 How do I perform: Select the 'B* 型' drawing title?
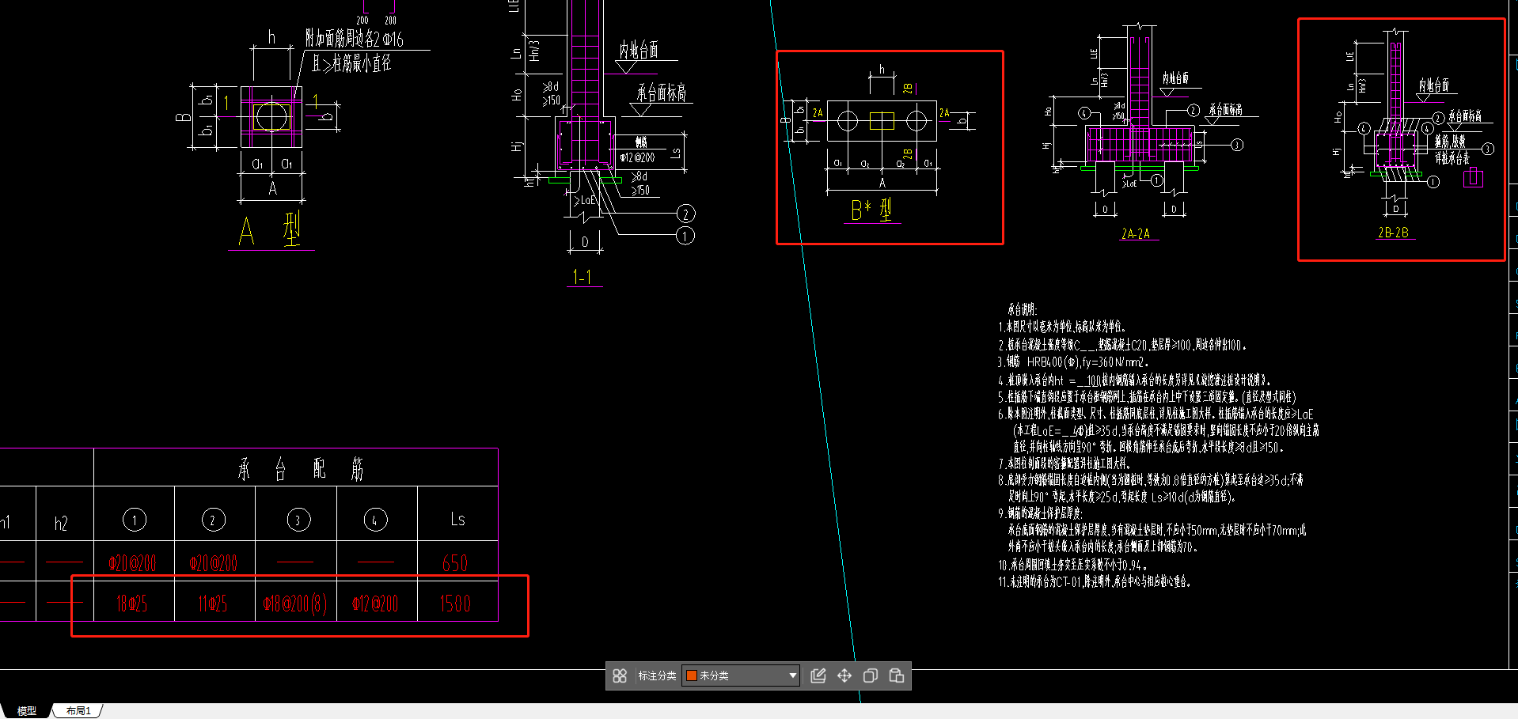871,210
